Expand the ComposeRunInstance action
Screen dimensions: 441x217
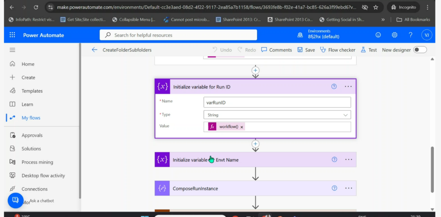(255, 188)
